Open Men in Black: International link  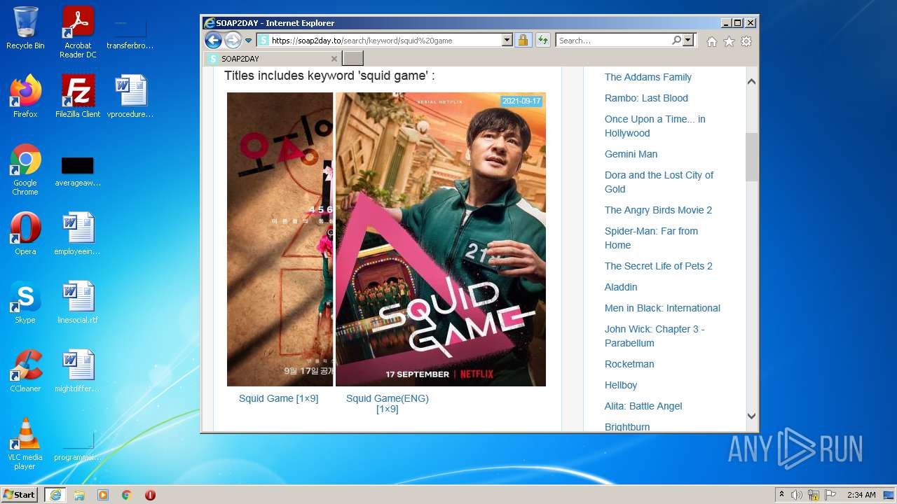click(x=662, y=308)
